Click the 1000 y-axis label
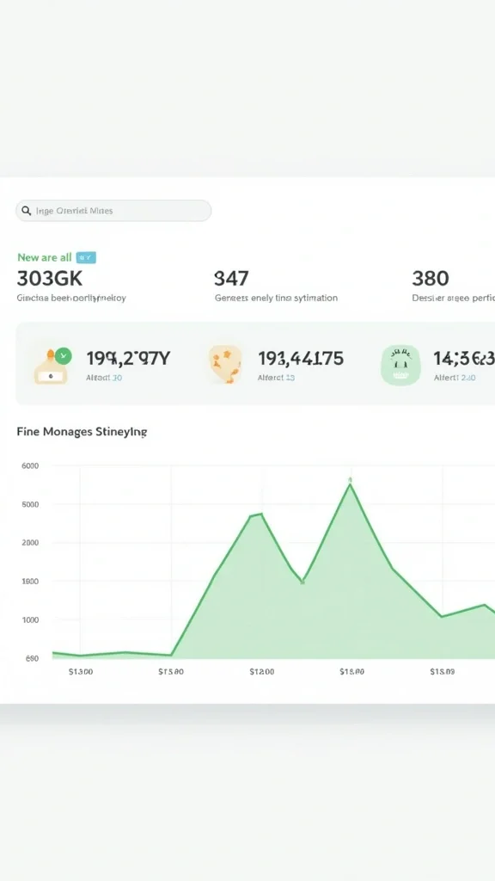This screenshot has width=495, height=881. (30, 619)
